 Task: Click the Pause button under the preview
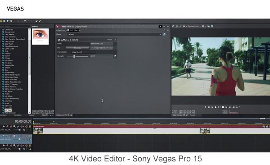coord(219,107)
